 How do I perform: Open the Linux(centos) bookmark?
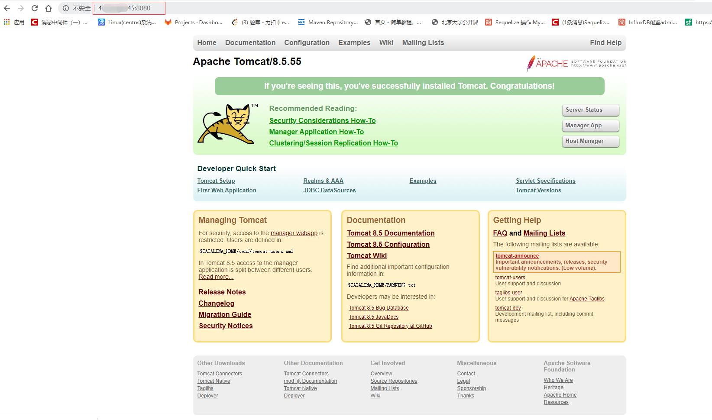tap(127, 22)
